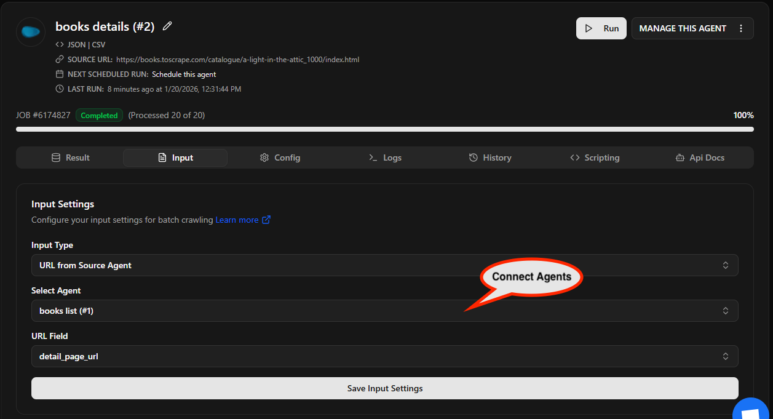The height and width of the screenshot is (419, 773).
Task: Click the calendar icon by Next Scheduled Run
Action: click(x=60, y=74)
